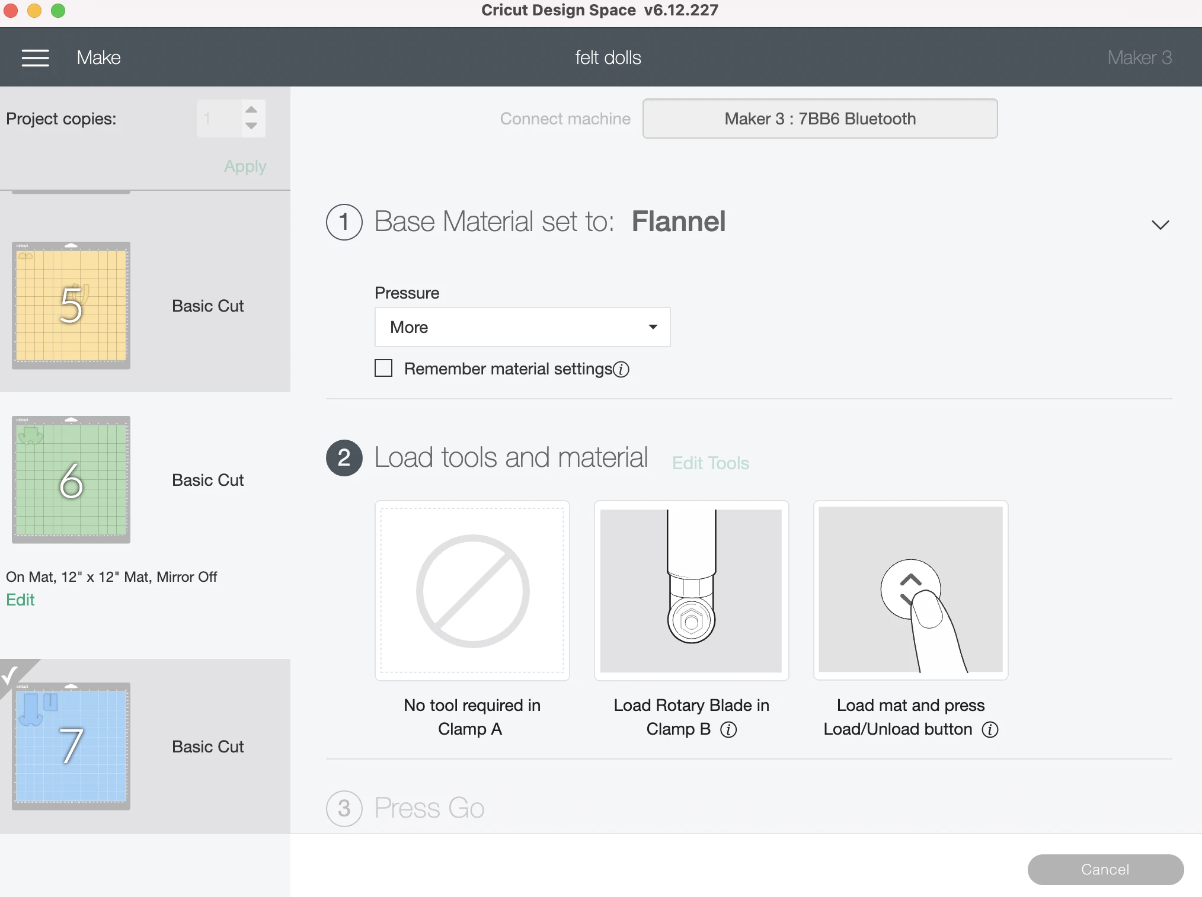Click the info icon beside Remember material settings
This screenshot has width=1202, height=897.
coord(621,369)
